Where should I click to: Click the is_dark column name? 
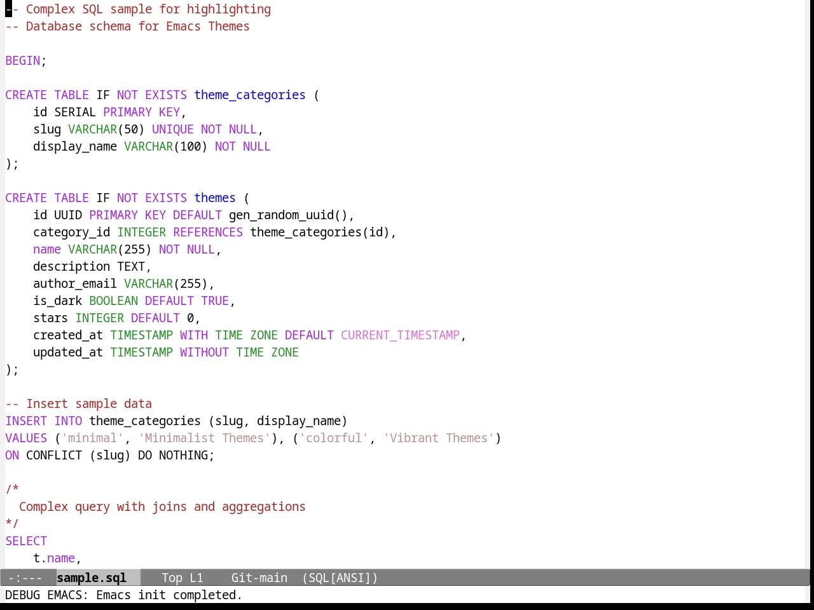(x=58, y=301)
